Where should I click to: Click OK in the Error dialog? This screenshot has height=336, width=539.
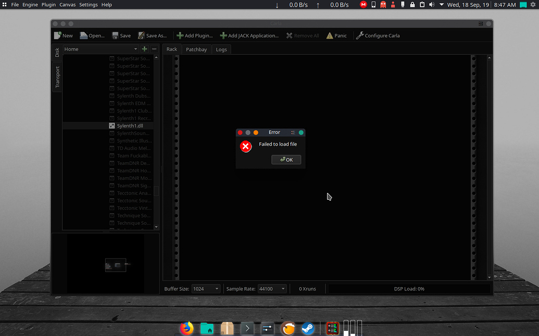[x=286, y=160]
